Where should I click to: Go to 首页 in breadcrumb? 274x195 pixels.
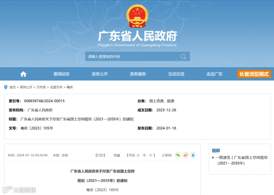12,87
